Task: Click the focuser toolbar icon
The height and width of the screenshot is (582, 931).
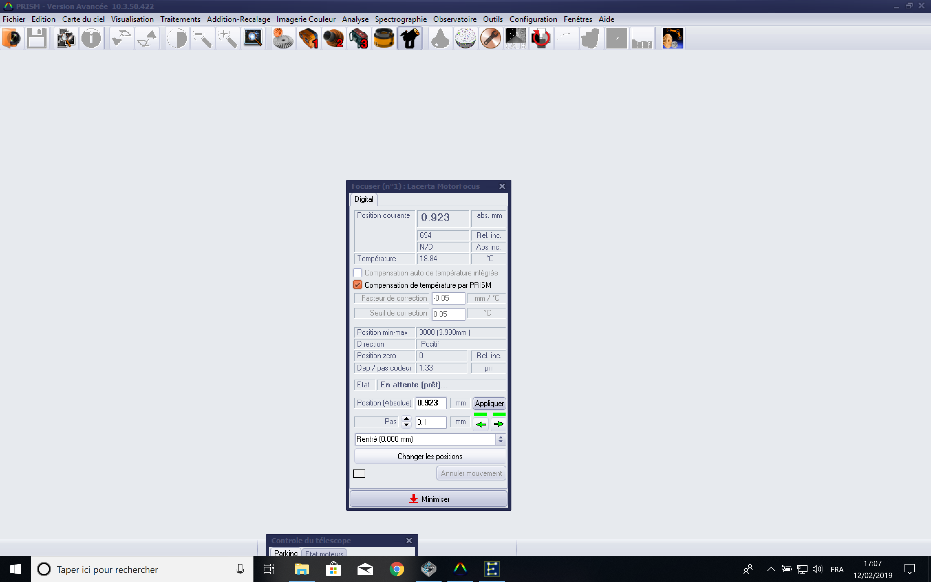Action: coord(384,38)
